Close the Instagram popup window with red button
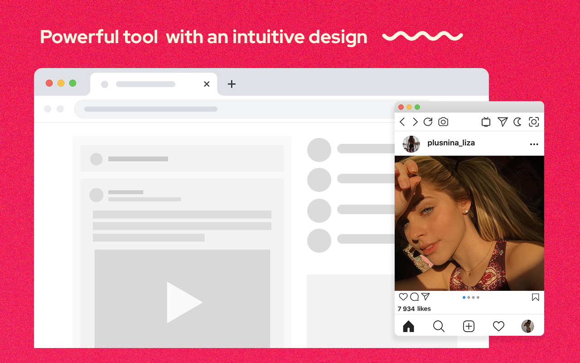Screen dimensions: 580x363 point(401,107)
